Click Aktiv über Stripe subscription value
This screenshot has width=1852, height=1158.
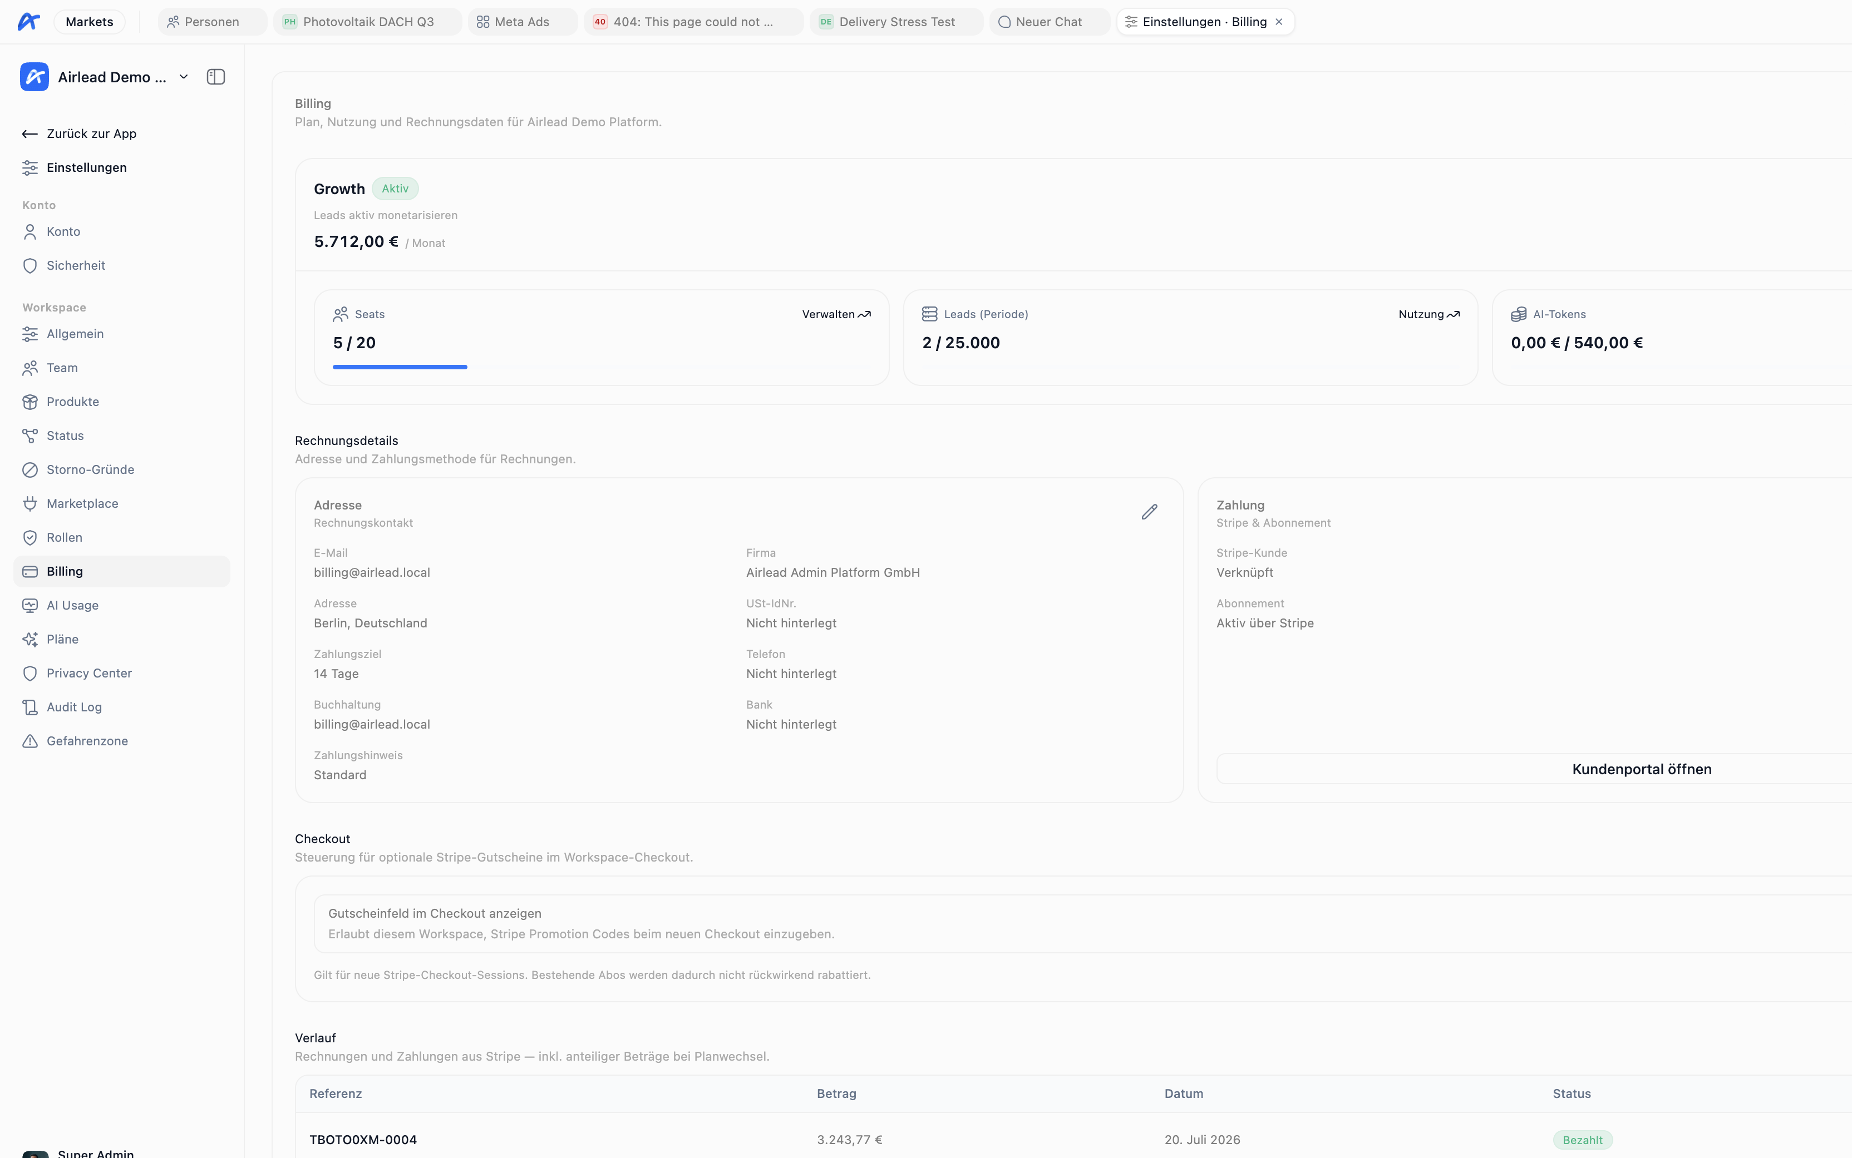point(1265,622)
